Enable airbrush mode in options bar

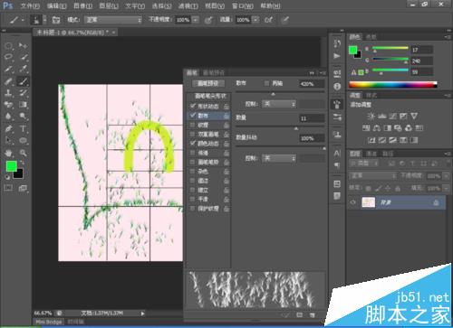click(268, 20)
